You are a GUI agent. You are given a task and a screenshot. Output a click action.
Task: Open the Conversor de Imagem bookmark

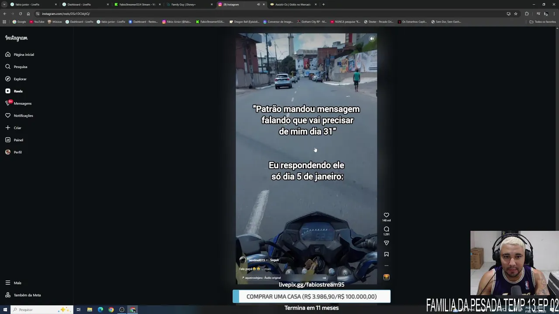pos(278,22)
